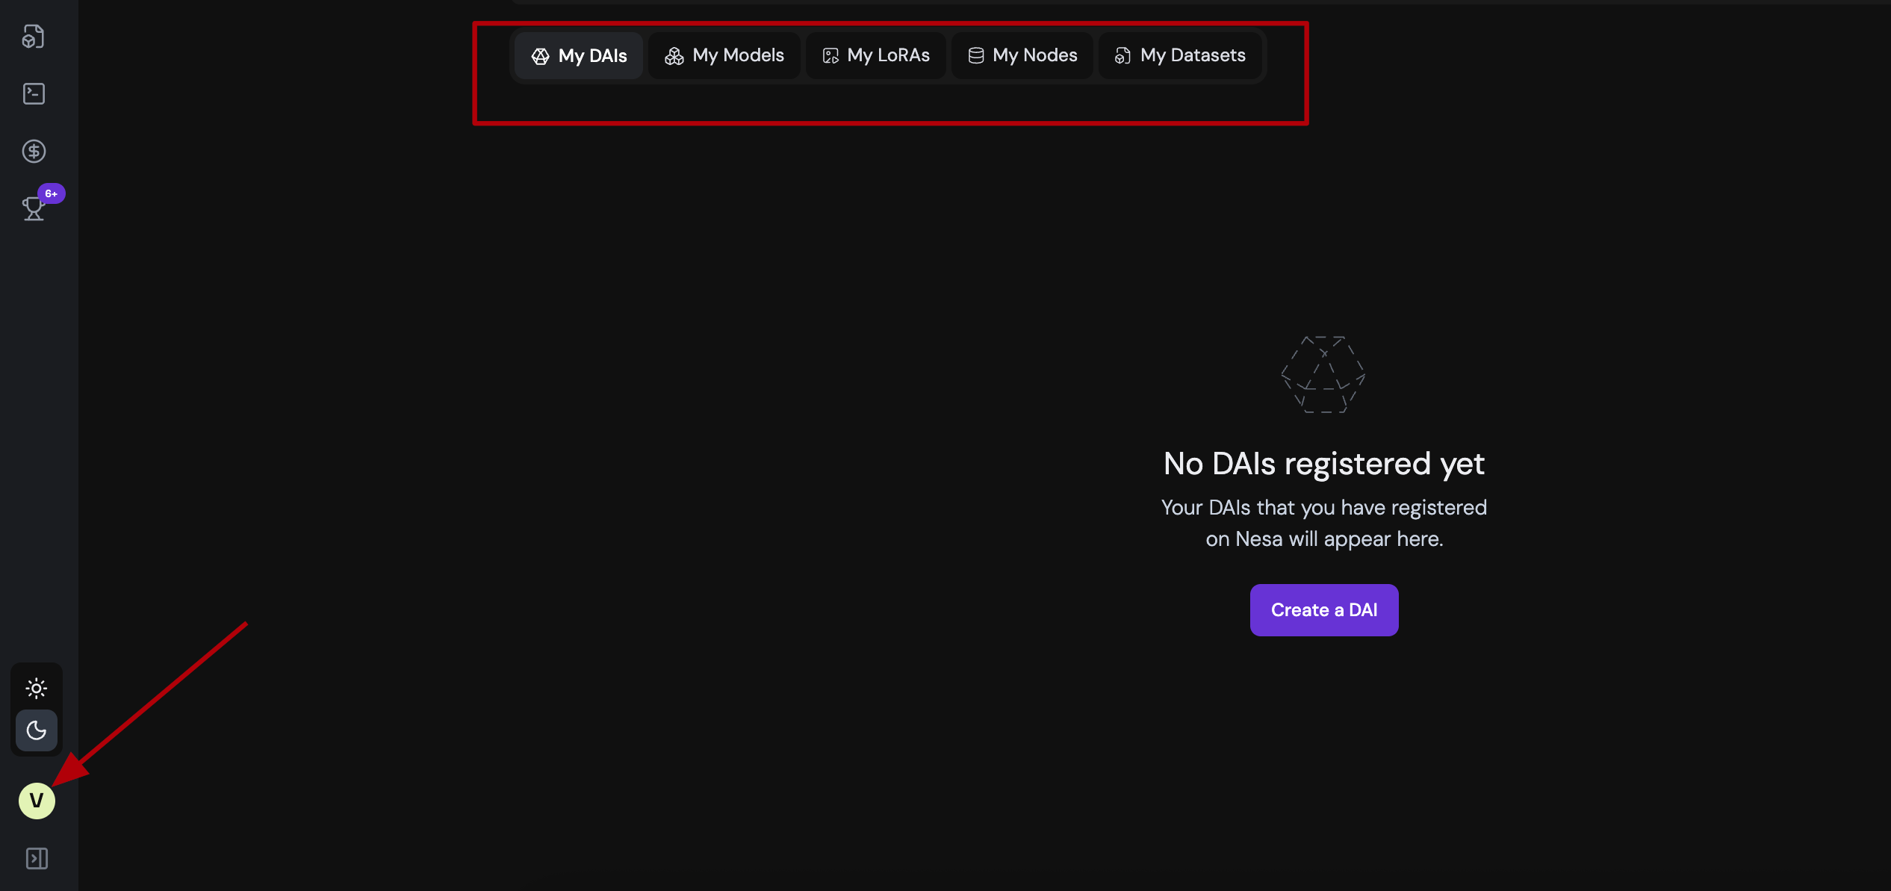
Task: Open the V user avatar menu
Action: [x=37, y=801]
